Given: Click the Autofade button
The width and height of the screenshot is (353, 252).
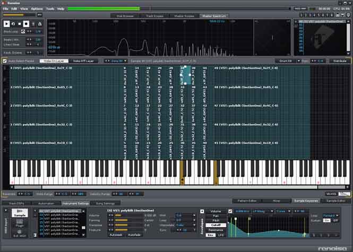Looking at the screenshot, I should 134,235.
